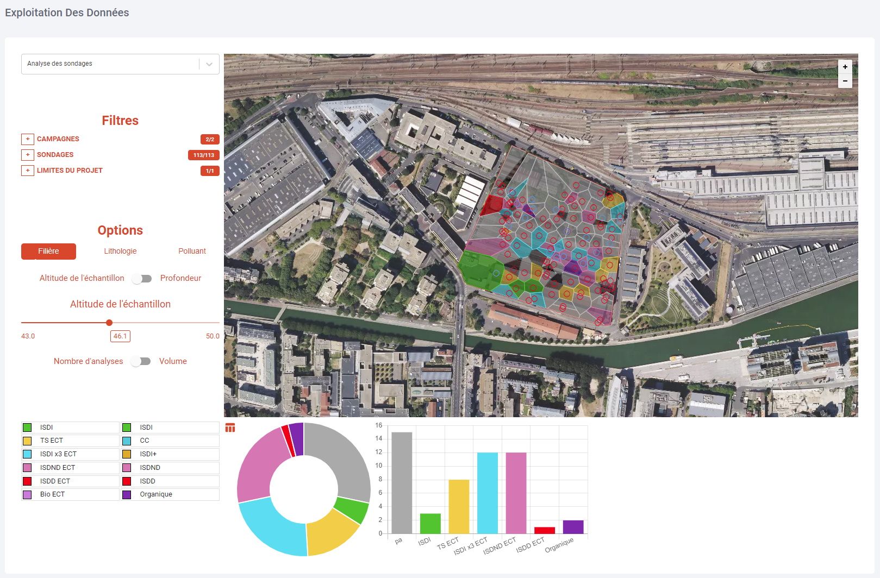The width and height of the screenshot is (880, 578).
Task: Click the Bio ECT purple swatch
Action: pos(27,495)
